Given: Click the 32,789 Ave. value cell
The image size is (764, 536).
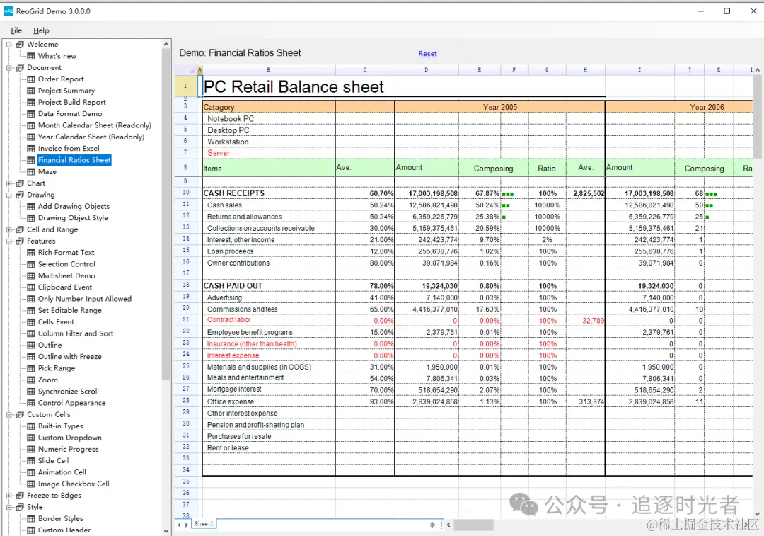Looking at the screenshot, I should [x=586, y=321].
